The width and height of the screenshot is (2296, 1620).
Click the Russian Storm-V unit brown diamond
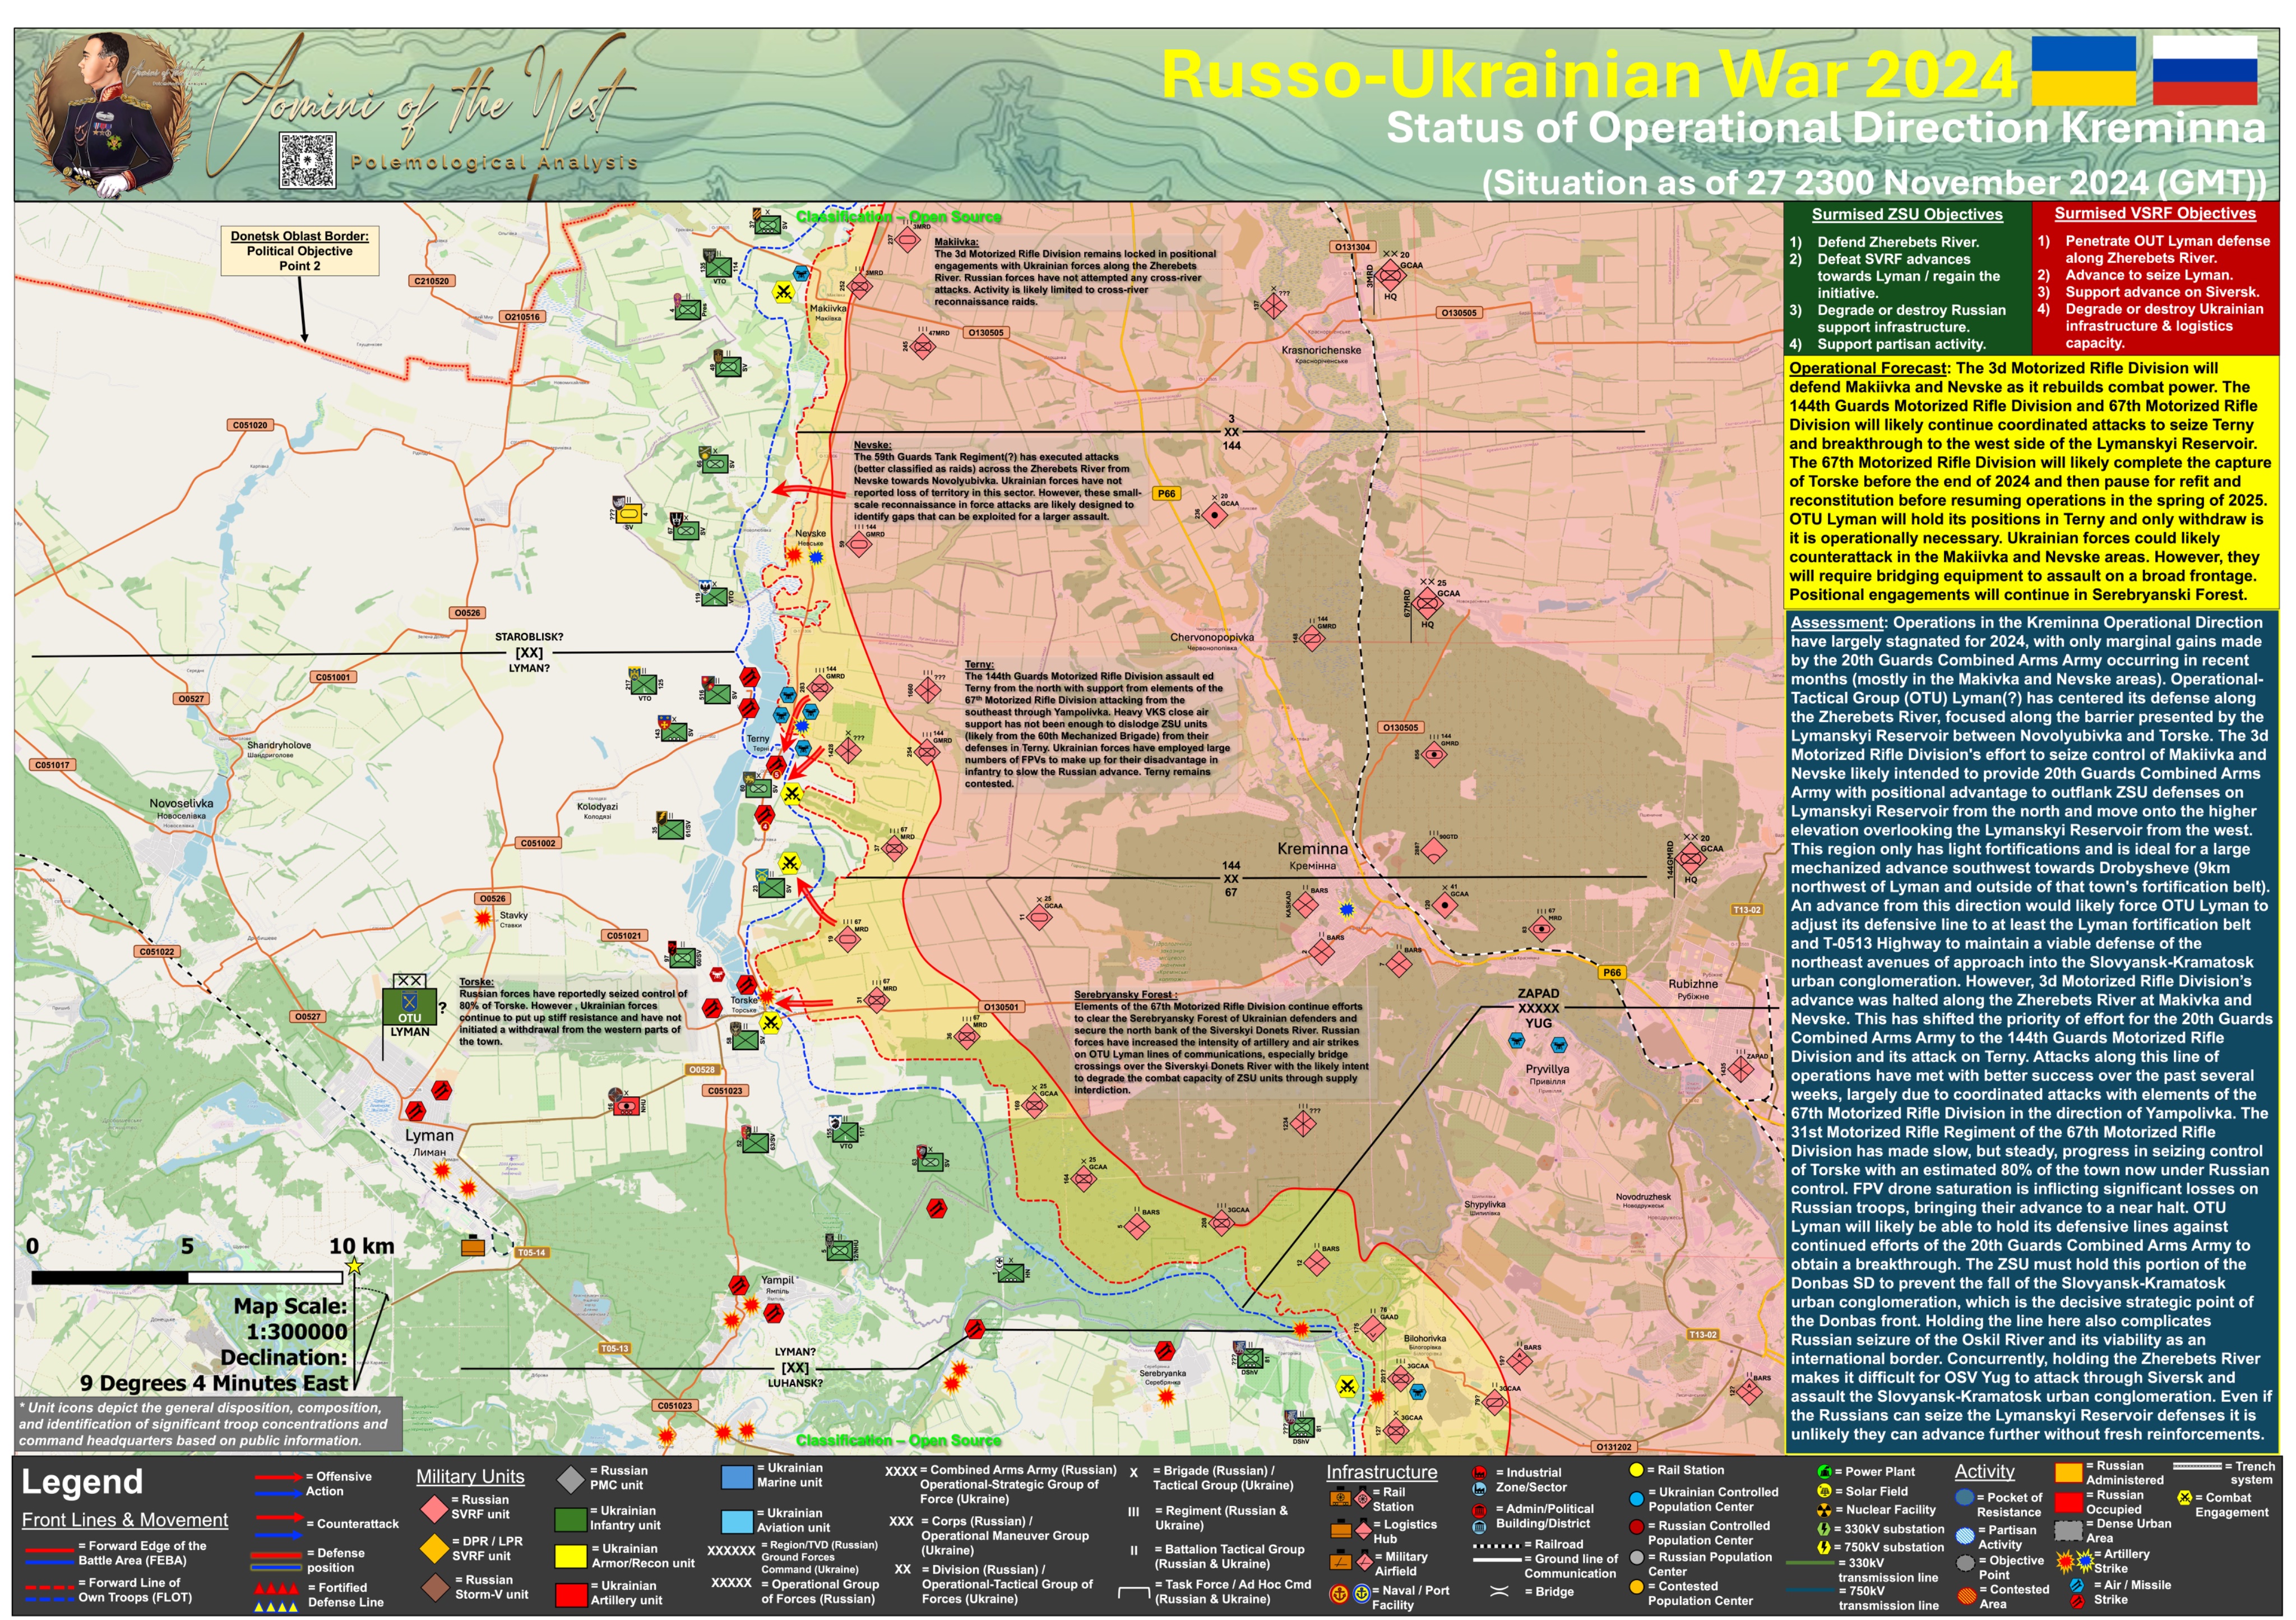point(434,1588)
